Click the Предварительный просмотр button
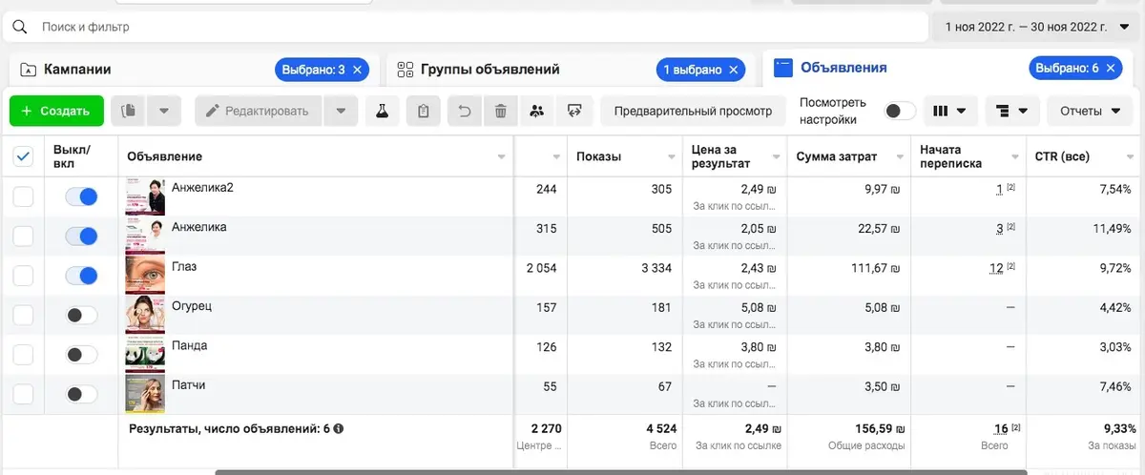Viewport: 1145px width, 475px height. (x=694, y=111)
